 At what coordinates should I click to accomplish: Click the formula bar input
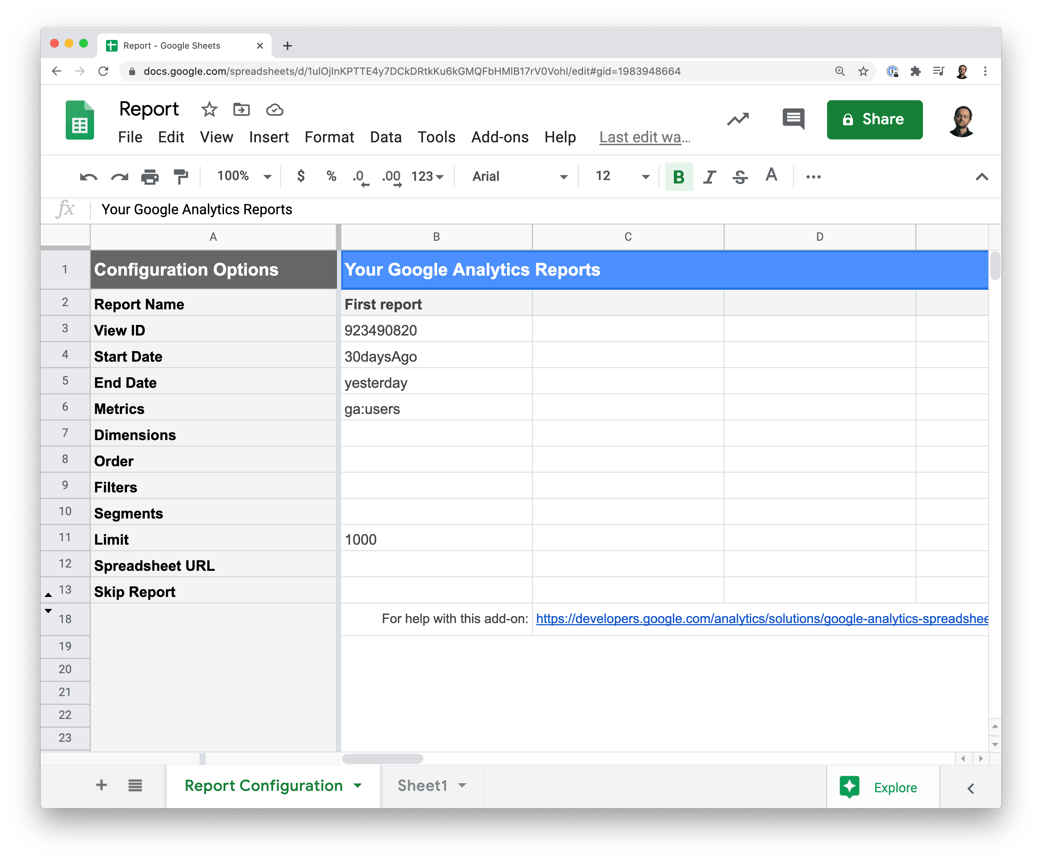click(546, 210)
